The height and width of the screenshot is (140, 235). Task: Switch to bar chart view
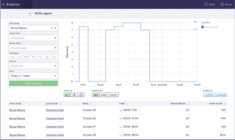pos(81,95)
